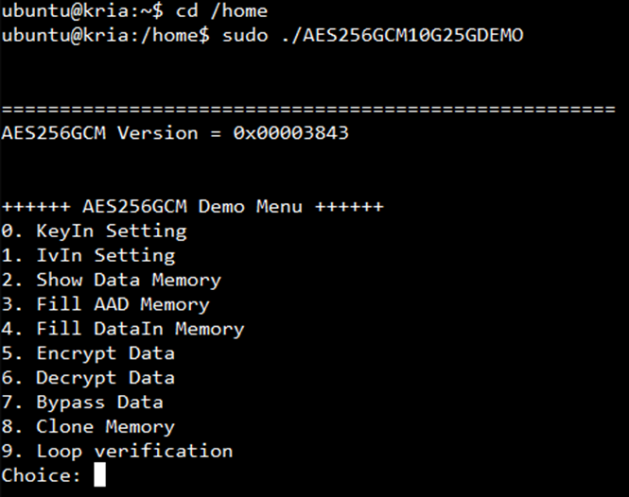Screen dimensions: 629x497
Task: Click the blinking cursor after Choice:
Action: click(100, 474)
